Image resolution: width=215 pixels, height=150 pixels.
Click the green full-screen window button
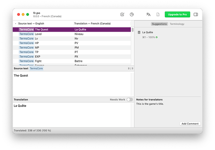pyautogui.click(x=27, y=15)
